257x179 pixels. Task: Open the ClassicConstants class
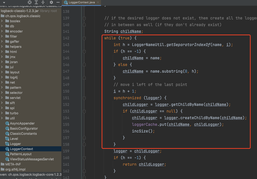(x=23, y=133)
